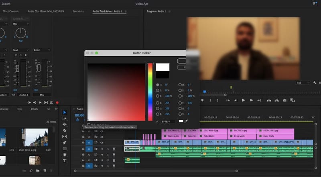Click the Export Frame camera icon
Viewport: 321px width, 177px height.
click(284, 100)
